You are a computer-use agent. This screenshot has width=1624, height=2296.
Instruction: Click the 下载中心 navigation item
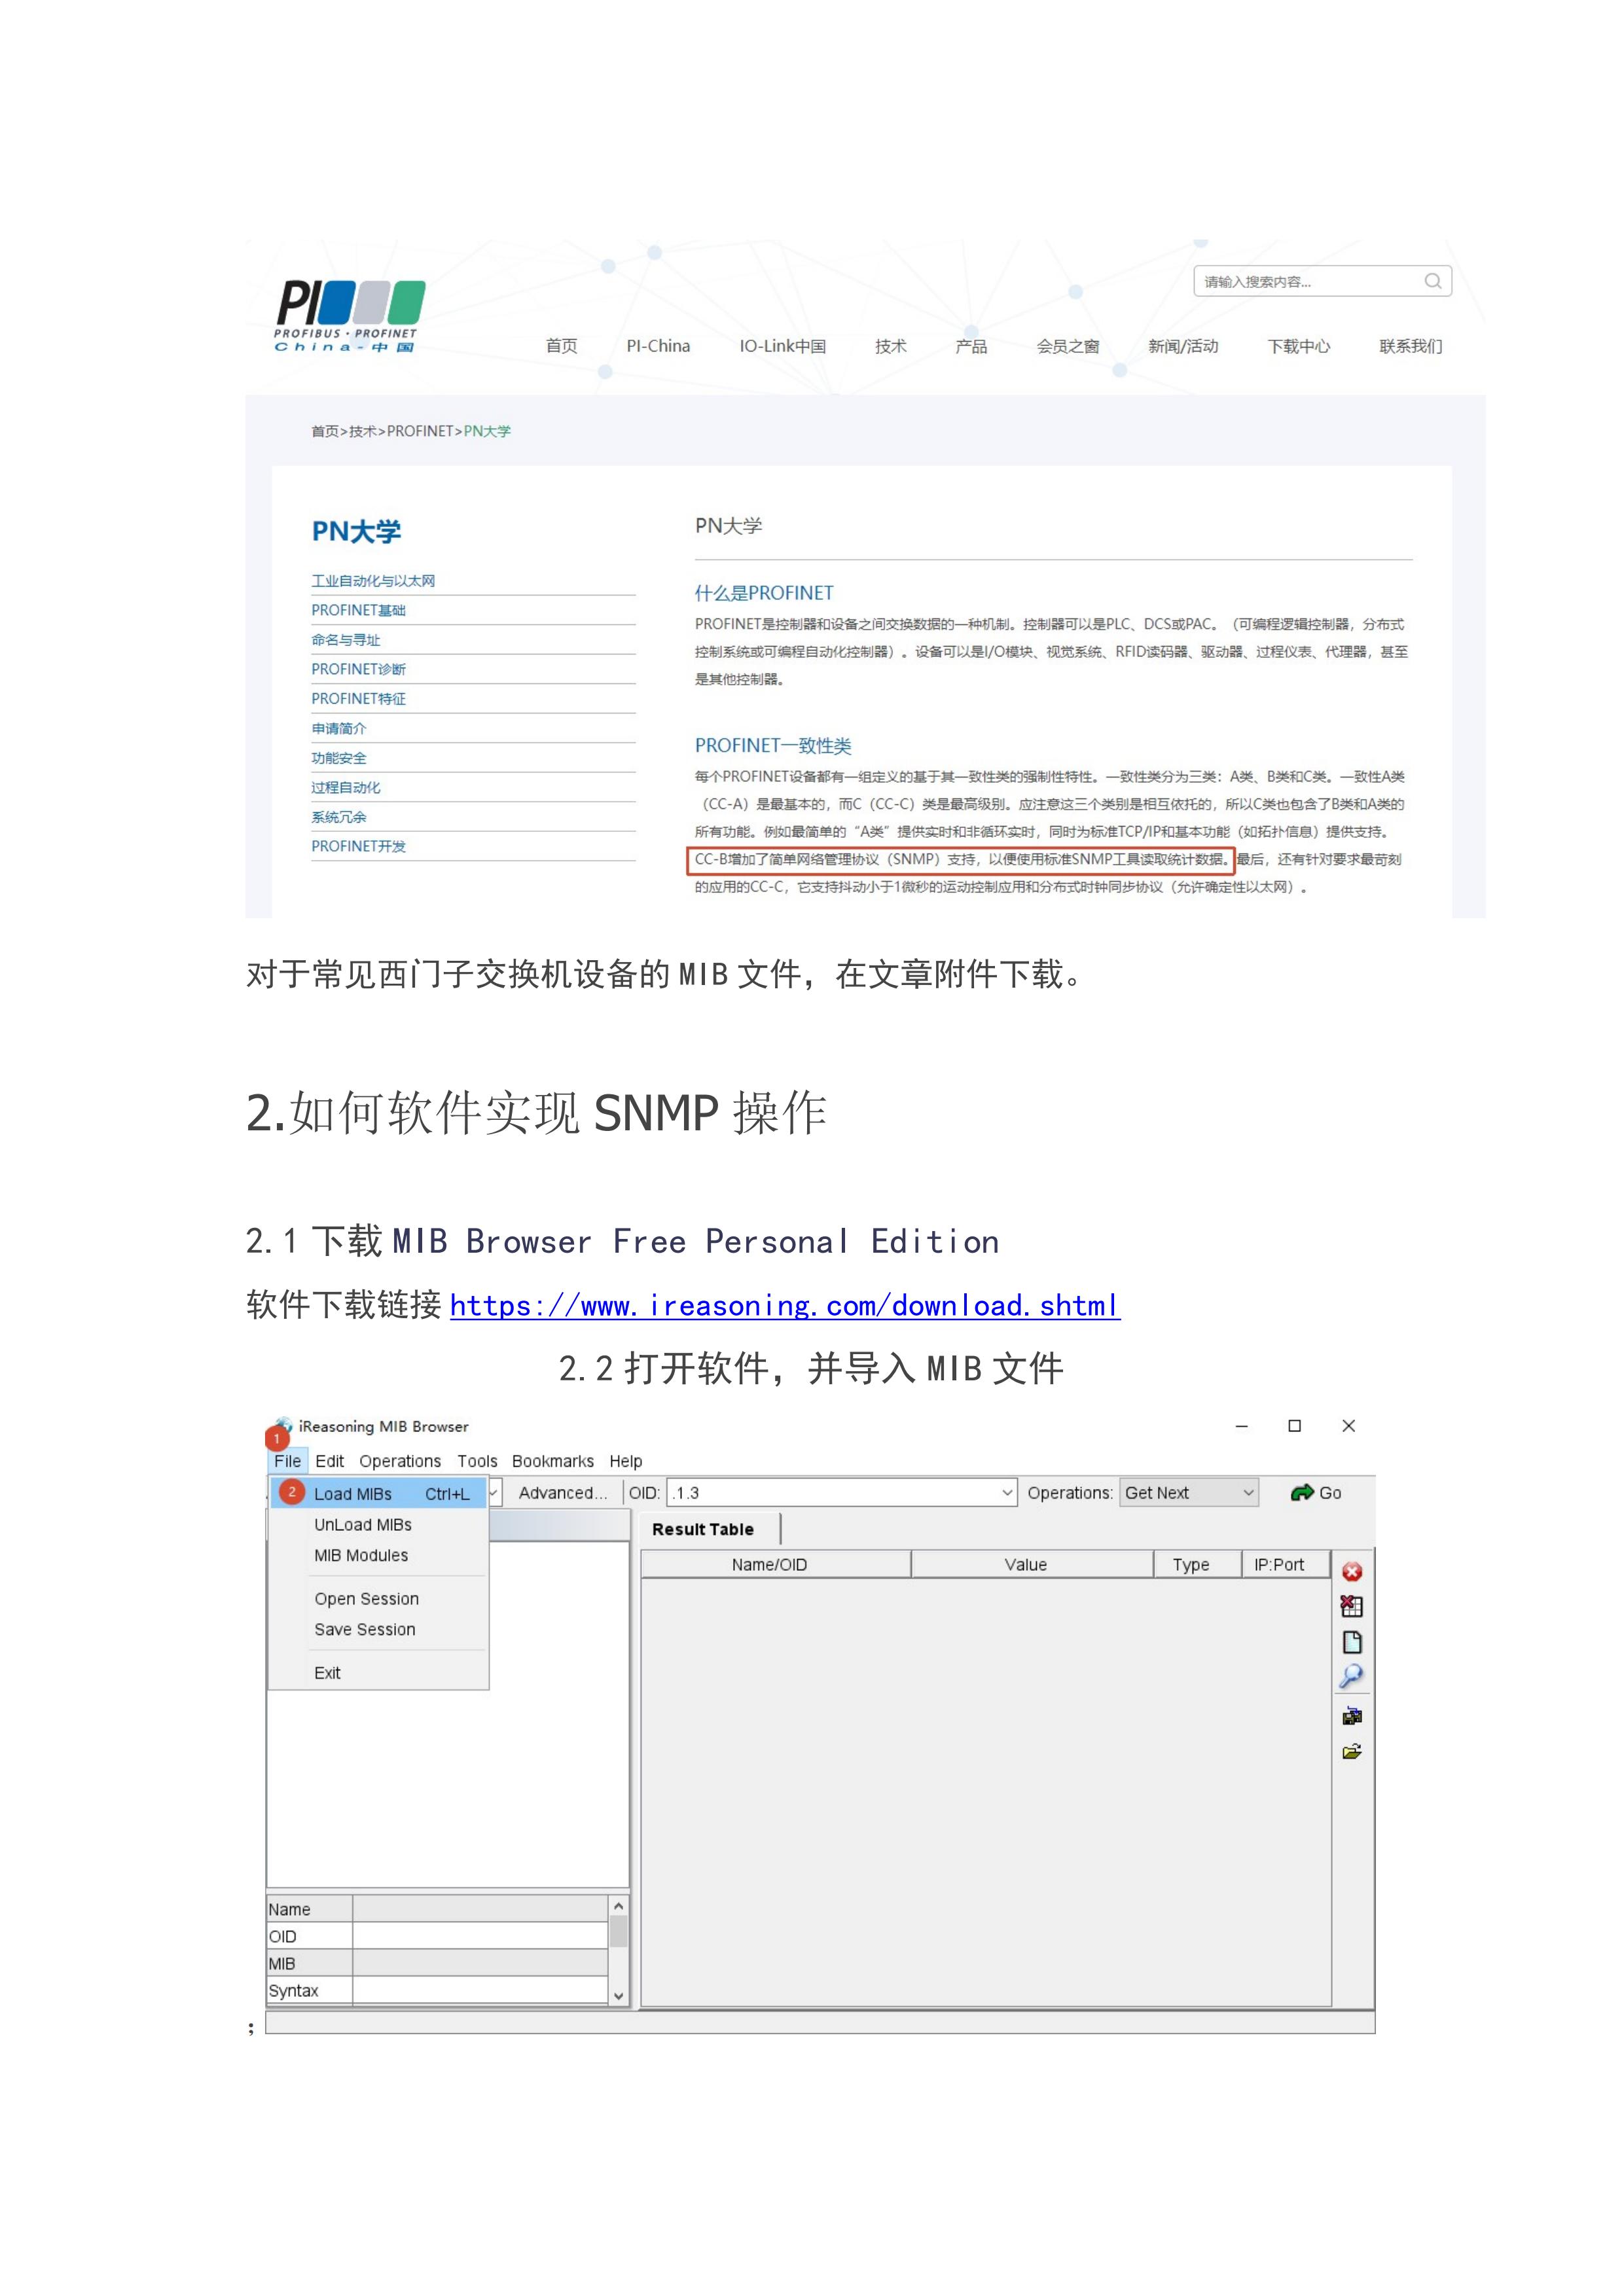click(x=1298, y=346)
